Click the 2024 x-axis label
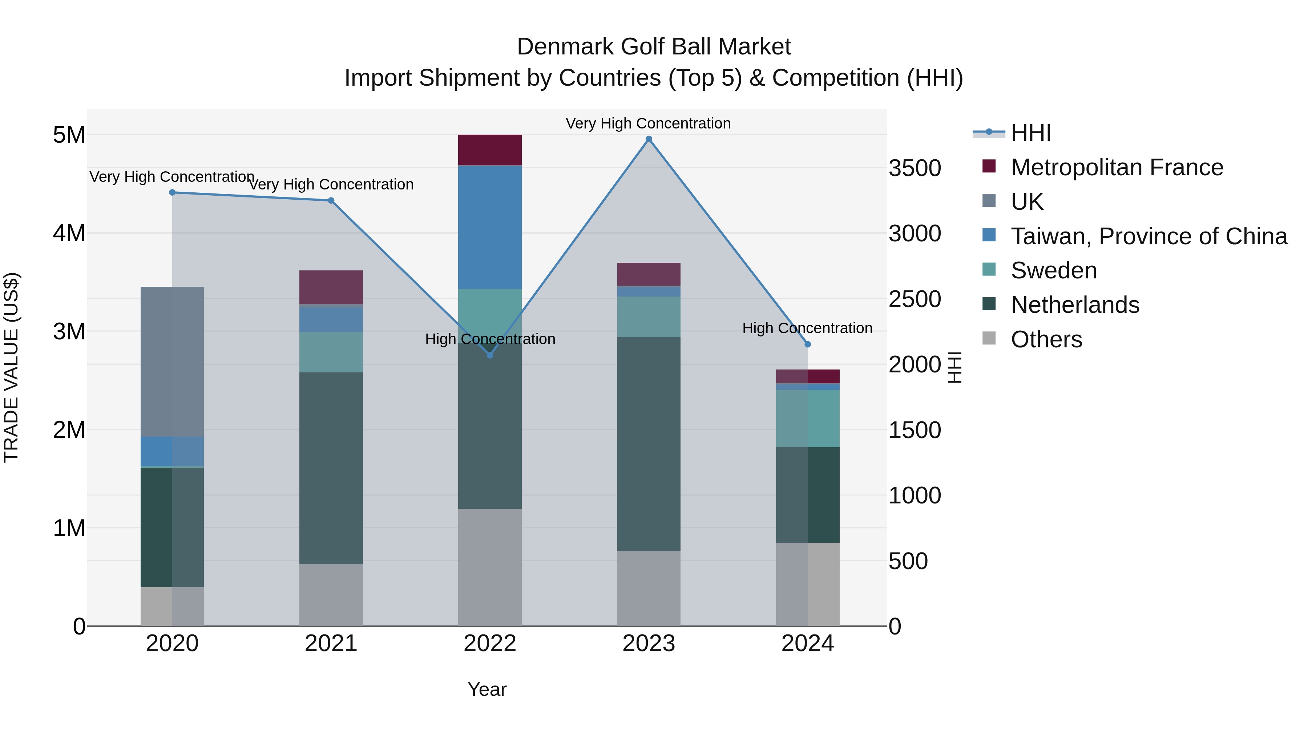Image resolution: width=1308 pixels, height=735 pixels. 808,644
